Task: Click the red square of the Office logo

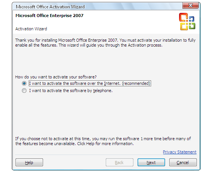Action: (x=184, y=17)
